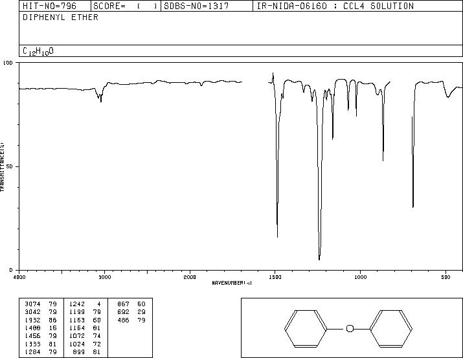Click the 1163 peak table entry

(77, 320)
